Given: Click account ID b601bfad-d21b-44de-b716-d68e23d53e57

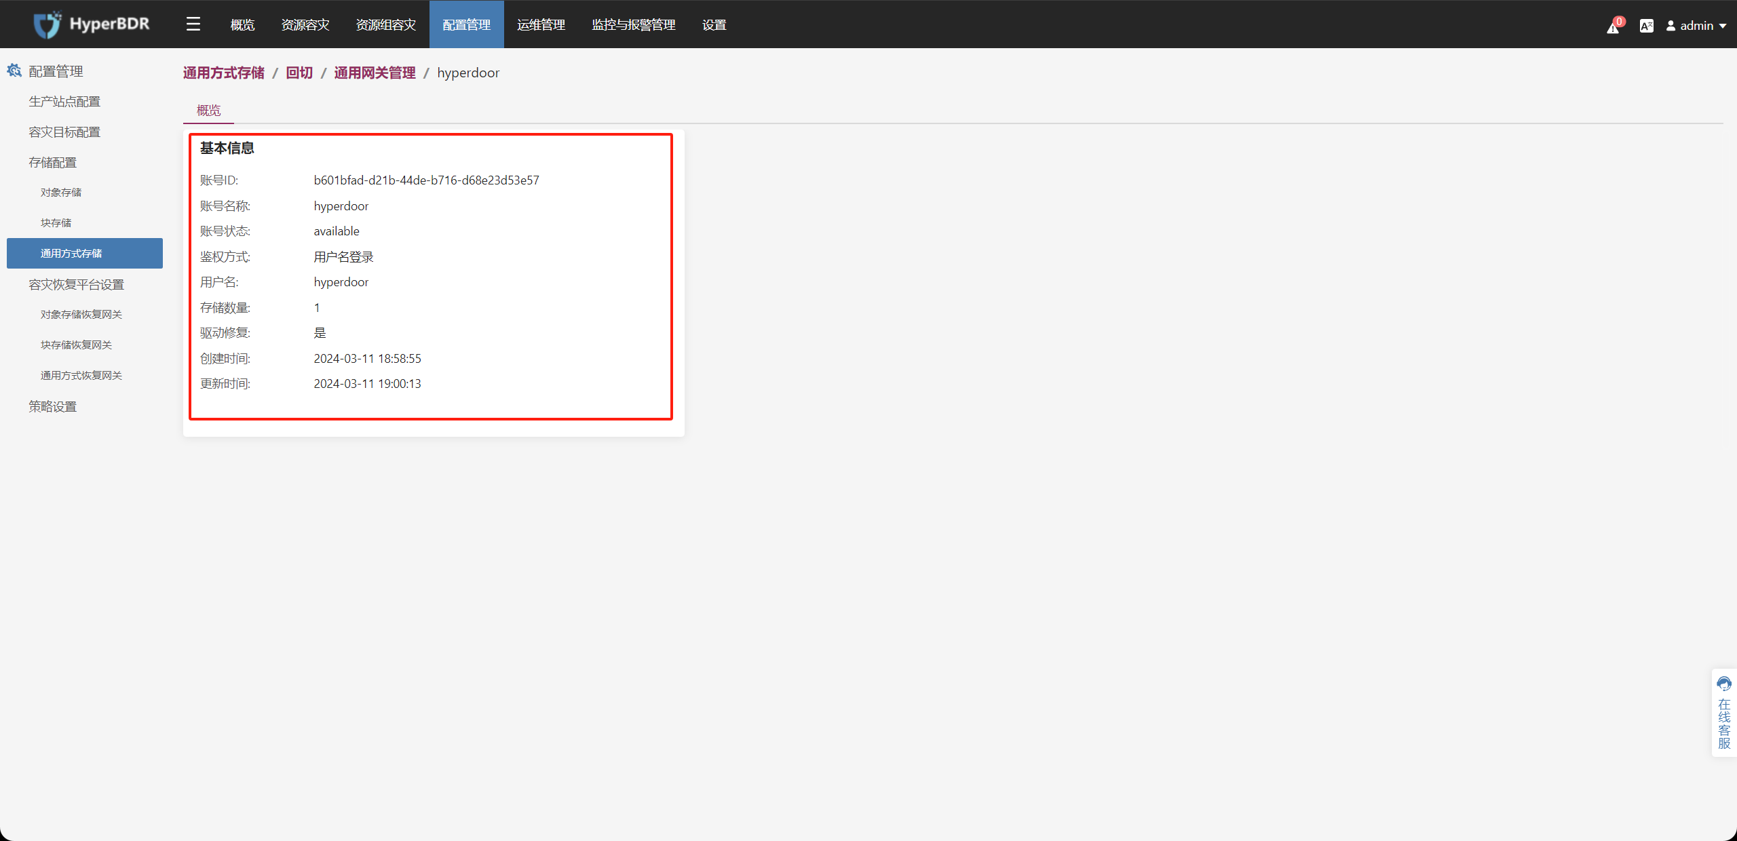Looking at the screenshot, I should point(426,180).
